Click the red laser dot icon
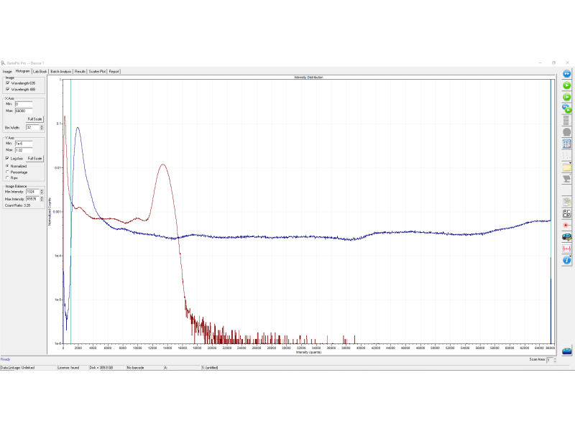The image size is (575, 431). pyautogui.click(x=566, y=225)
